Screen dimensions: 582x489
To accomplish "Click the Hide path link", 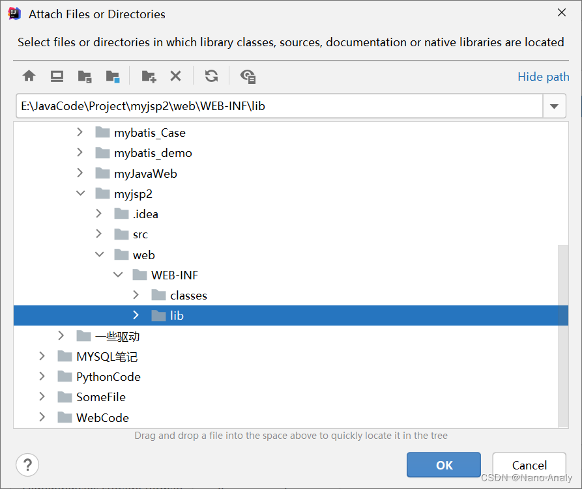I will click(544, 77).
